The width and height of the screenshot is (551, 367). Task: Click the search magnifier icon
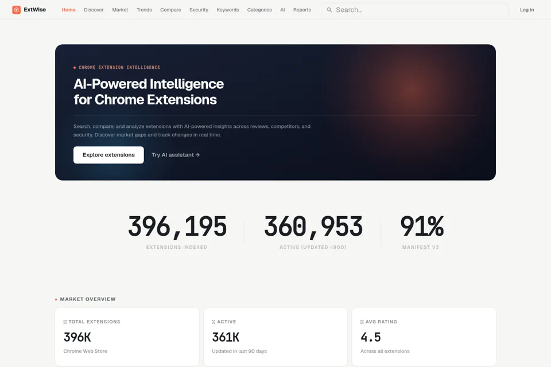pyautogui.click(x=329, y=10)
